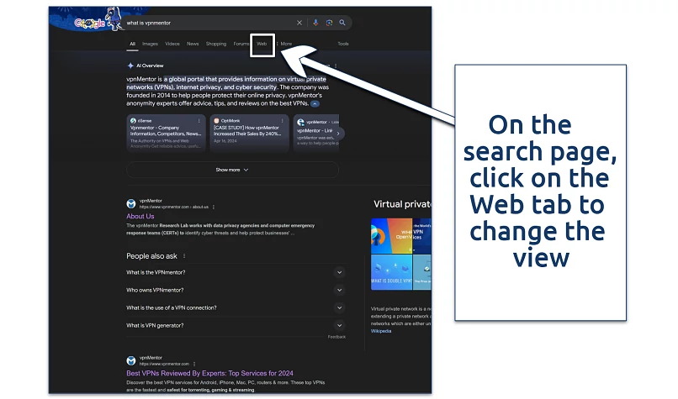Select the All results tab
678x399 pixels.
pos(132,44)
